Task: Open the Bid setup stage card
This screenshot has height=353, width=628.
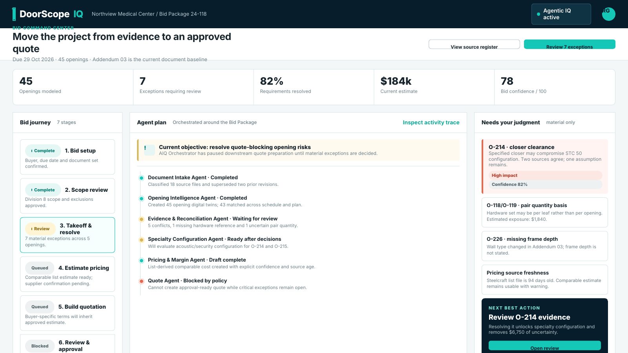Action: point(68,157)
